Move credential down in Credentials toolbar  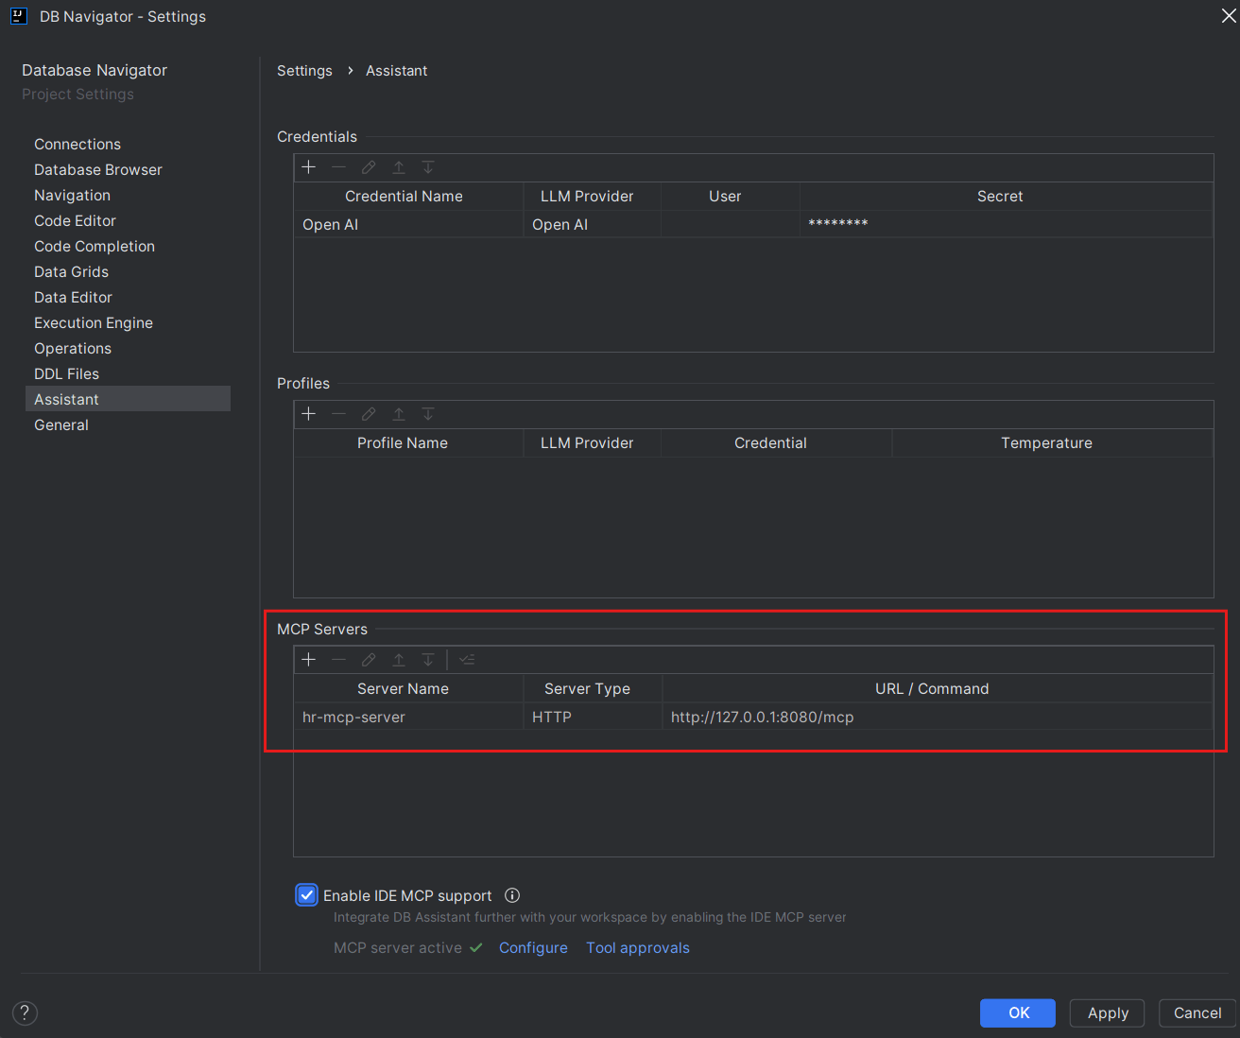pyautogui.click(x=428, y=167)
